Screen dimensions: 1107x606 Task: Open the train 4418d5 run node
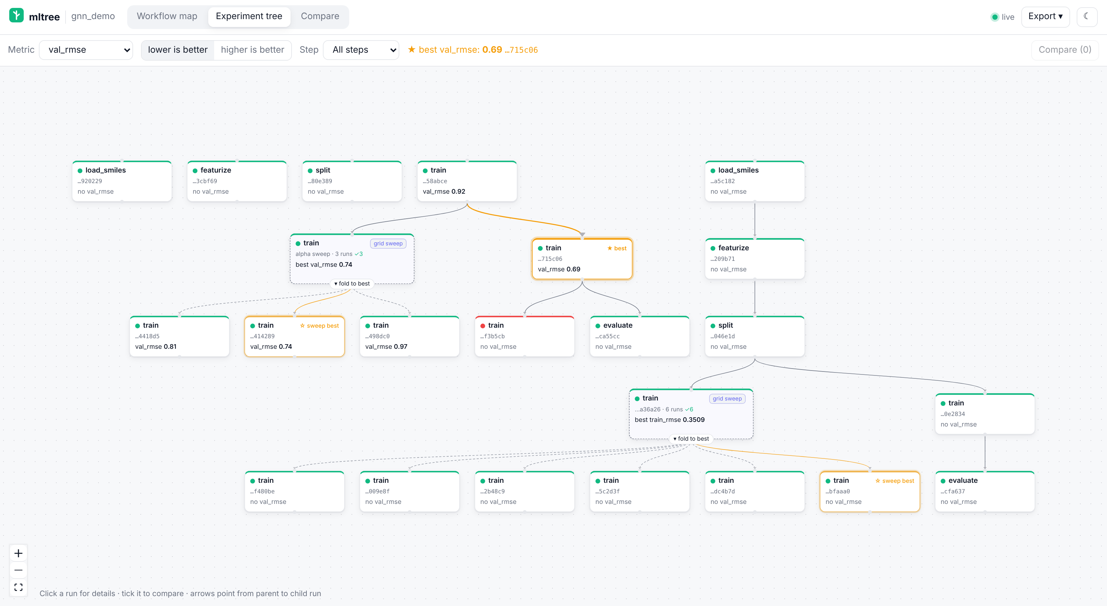[179, 336]
